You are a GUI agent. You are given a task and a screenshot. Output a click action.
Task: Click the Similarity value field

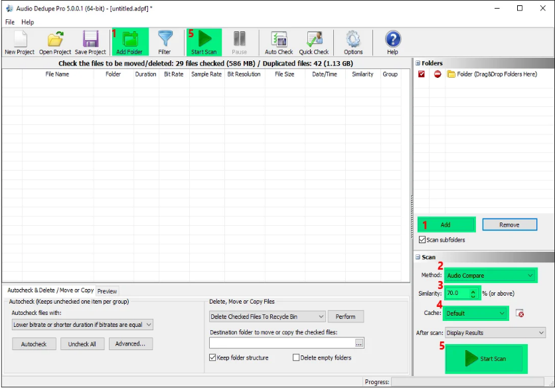tap(457, 294)
